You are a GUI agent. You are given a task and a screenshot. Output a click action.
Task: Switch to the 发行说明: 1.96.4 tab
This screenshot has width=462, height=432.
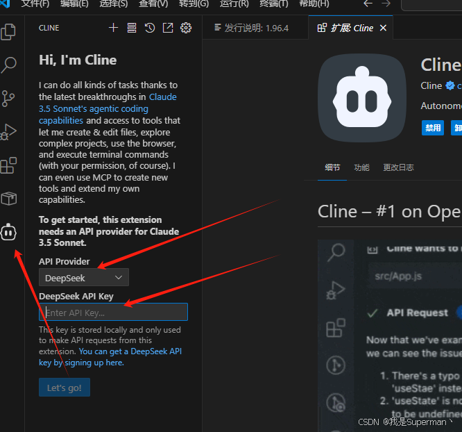click(255, 28)
